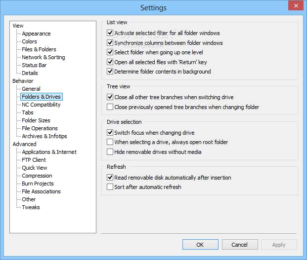Open the Appearance settings page

[x=36, y=34]
